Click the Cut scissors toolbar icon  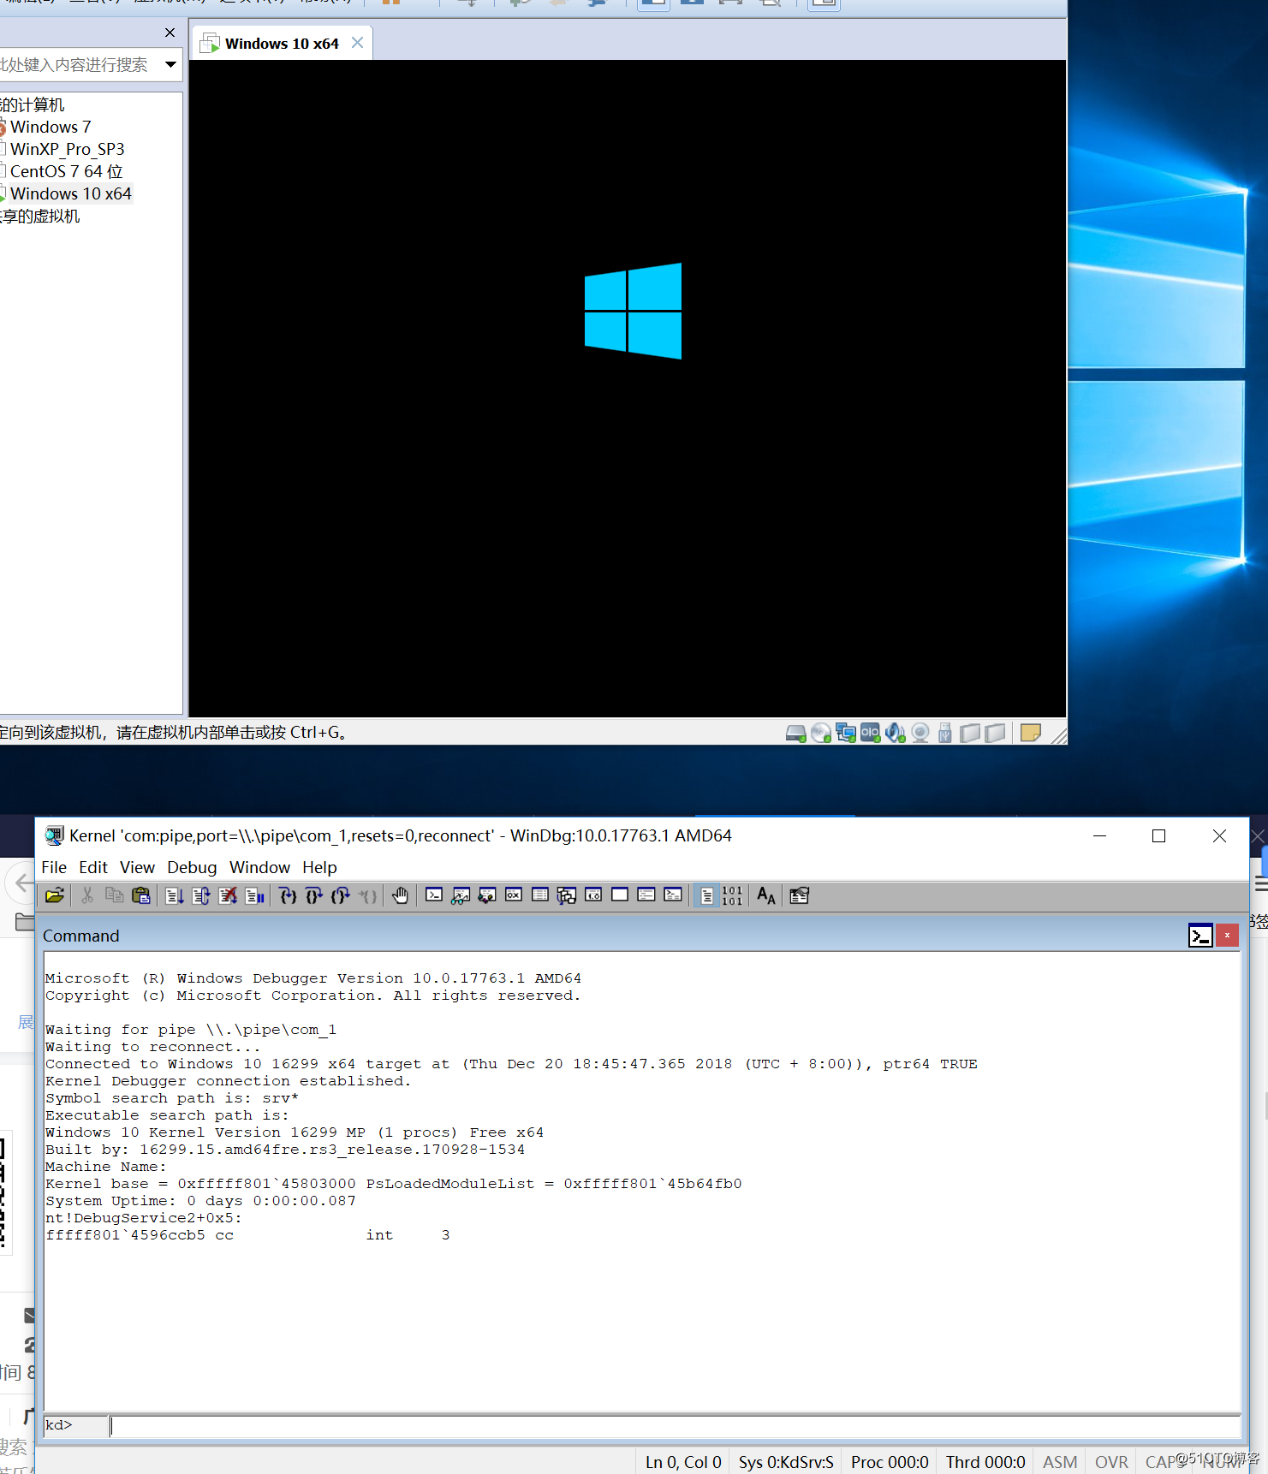click(87, 895)
